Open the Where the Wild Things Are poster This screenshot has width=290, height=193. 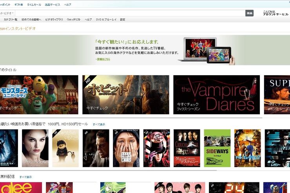click(x=65, y=148)
